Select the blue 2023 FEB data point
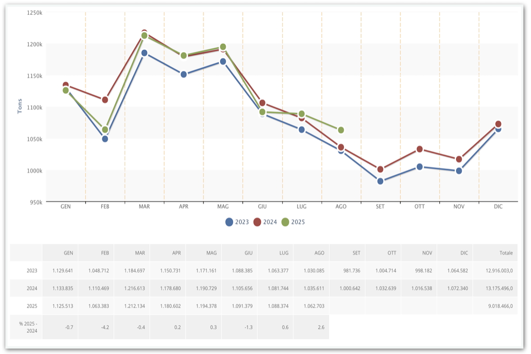 pyautogui.click(x=105, y=139)
